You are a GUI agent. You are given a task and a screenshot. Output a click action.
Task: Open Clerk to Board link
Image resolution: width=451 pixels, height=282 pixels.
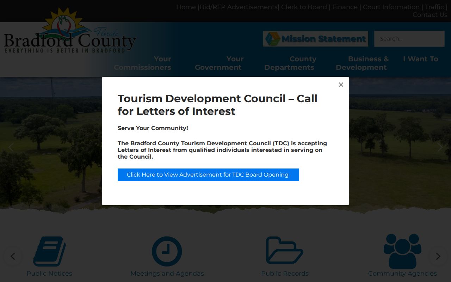click(x=304, y=7)
